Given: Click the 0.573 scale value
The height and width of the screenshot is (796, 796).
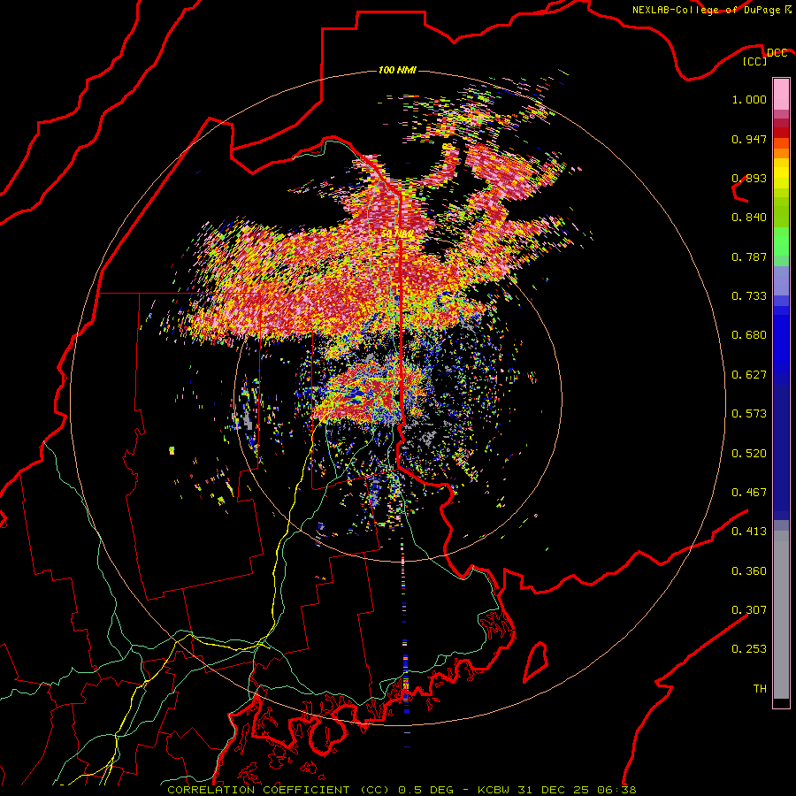Looking at the screenshot, I should click(x=749, y=414).
